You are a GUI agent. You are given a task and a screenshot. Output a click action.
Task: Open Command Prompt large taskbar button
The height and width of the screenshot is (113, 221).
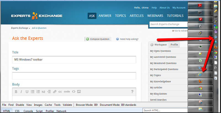click(x=200, y=12)
